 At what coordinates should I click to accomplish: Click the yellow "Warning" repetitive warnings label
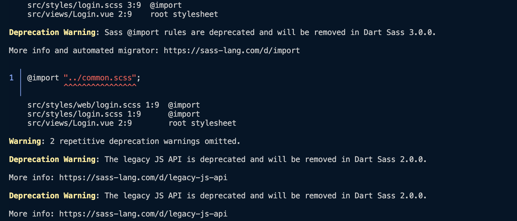(x=25, y=141)
